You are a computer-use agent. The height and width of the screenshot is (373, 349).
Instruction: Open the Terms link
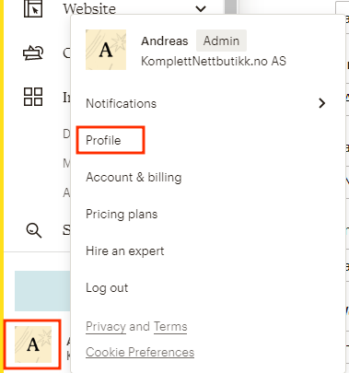tap(170, 327)
